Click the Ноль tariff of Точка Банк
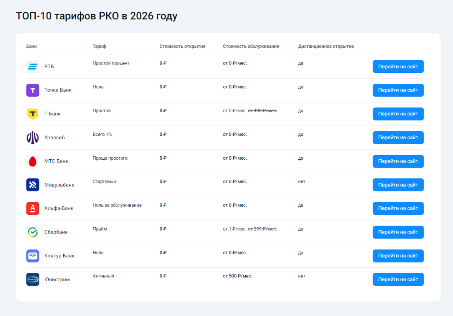The width and height of the screenshot is (453, 316). (x=98, y=87)
